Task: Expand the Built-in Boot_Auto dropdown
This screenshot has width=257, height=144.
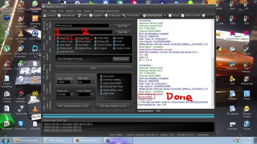Action: click(110, 26)
